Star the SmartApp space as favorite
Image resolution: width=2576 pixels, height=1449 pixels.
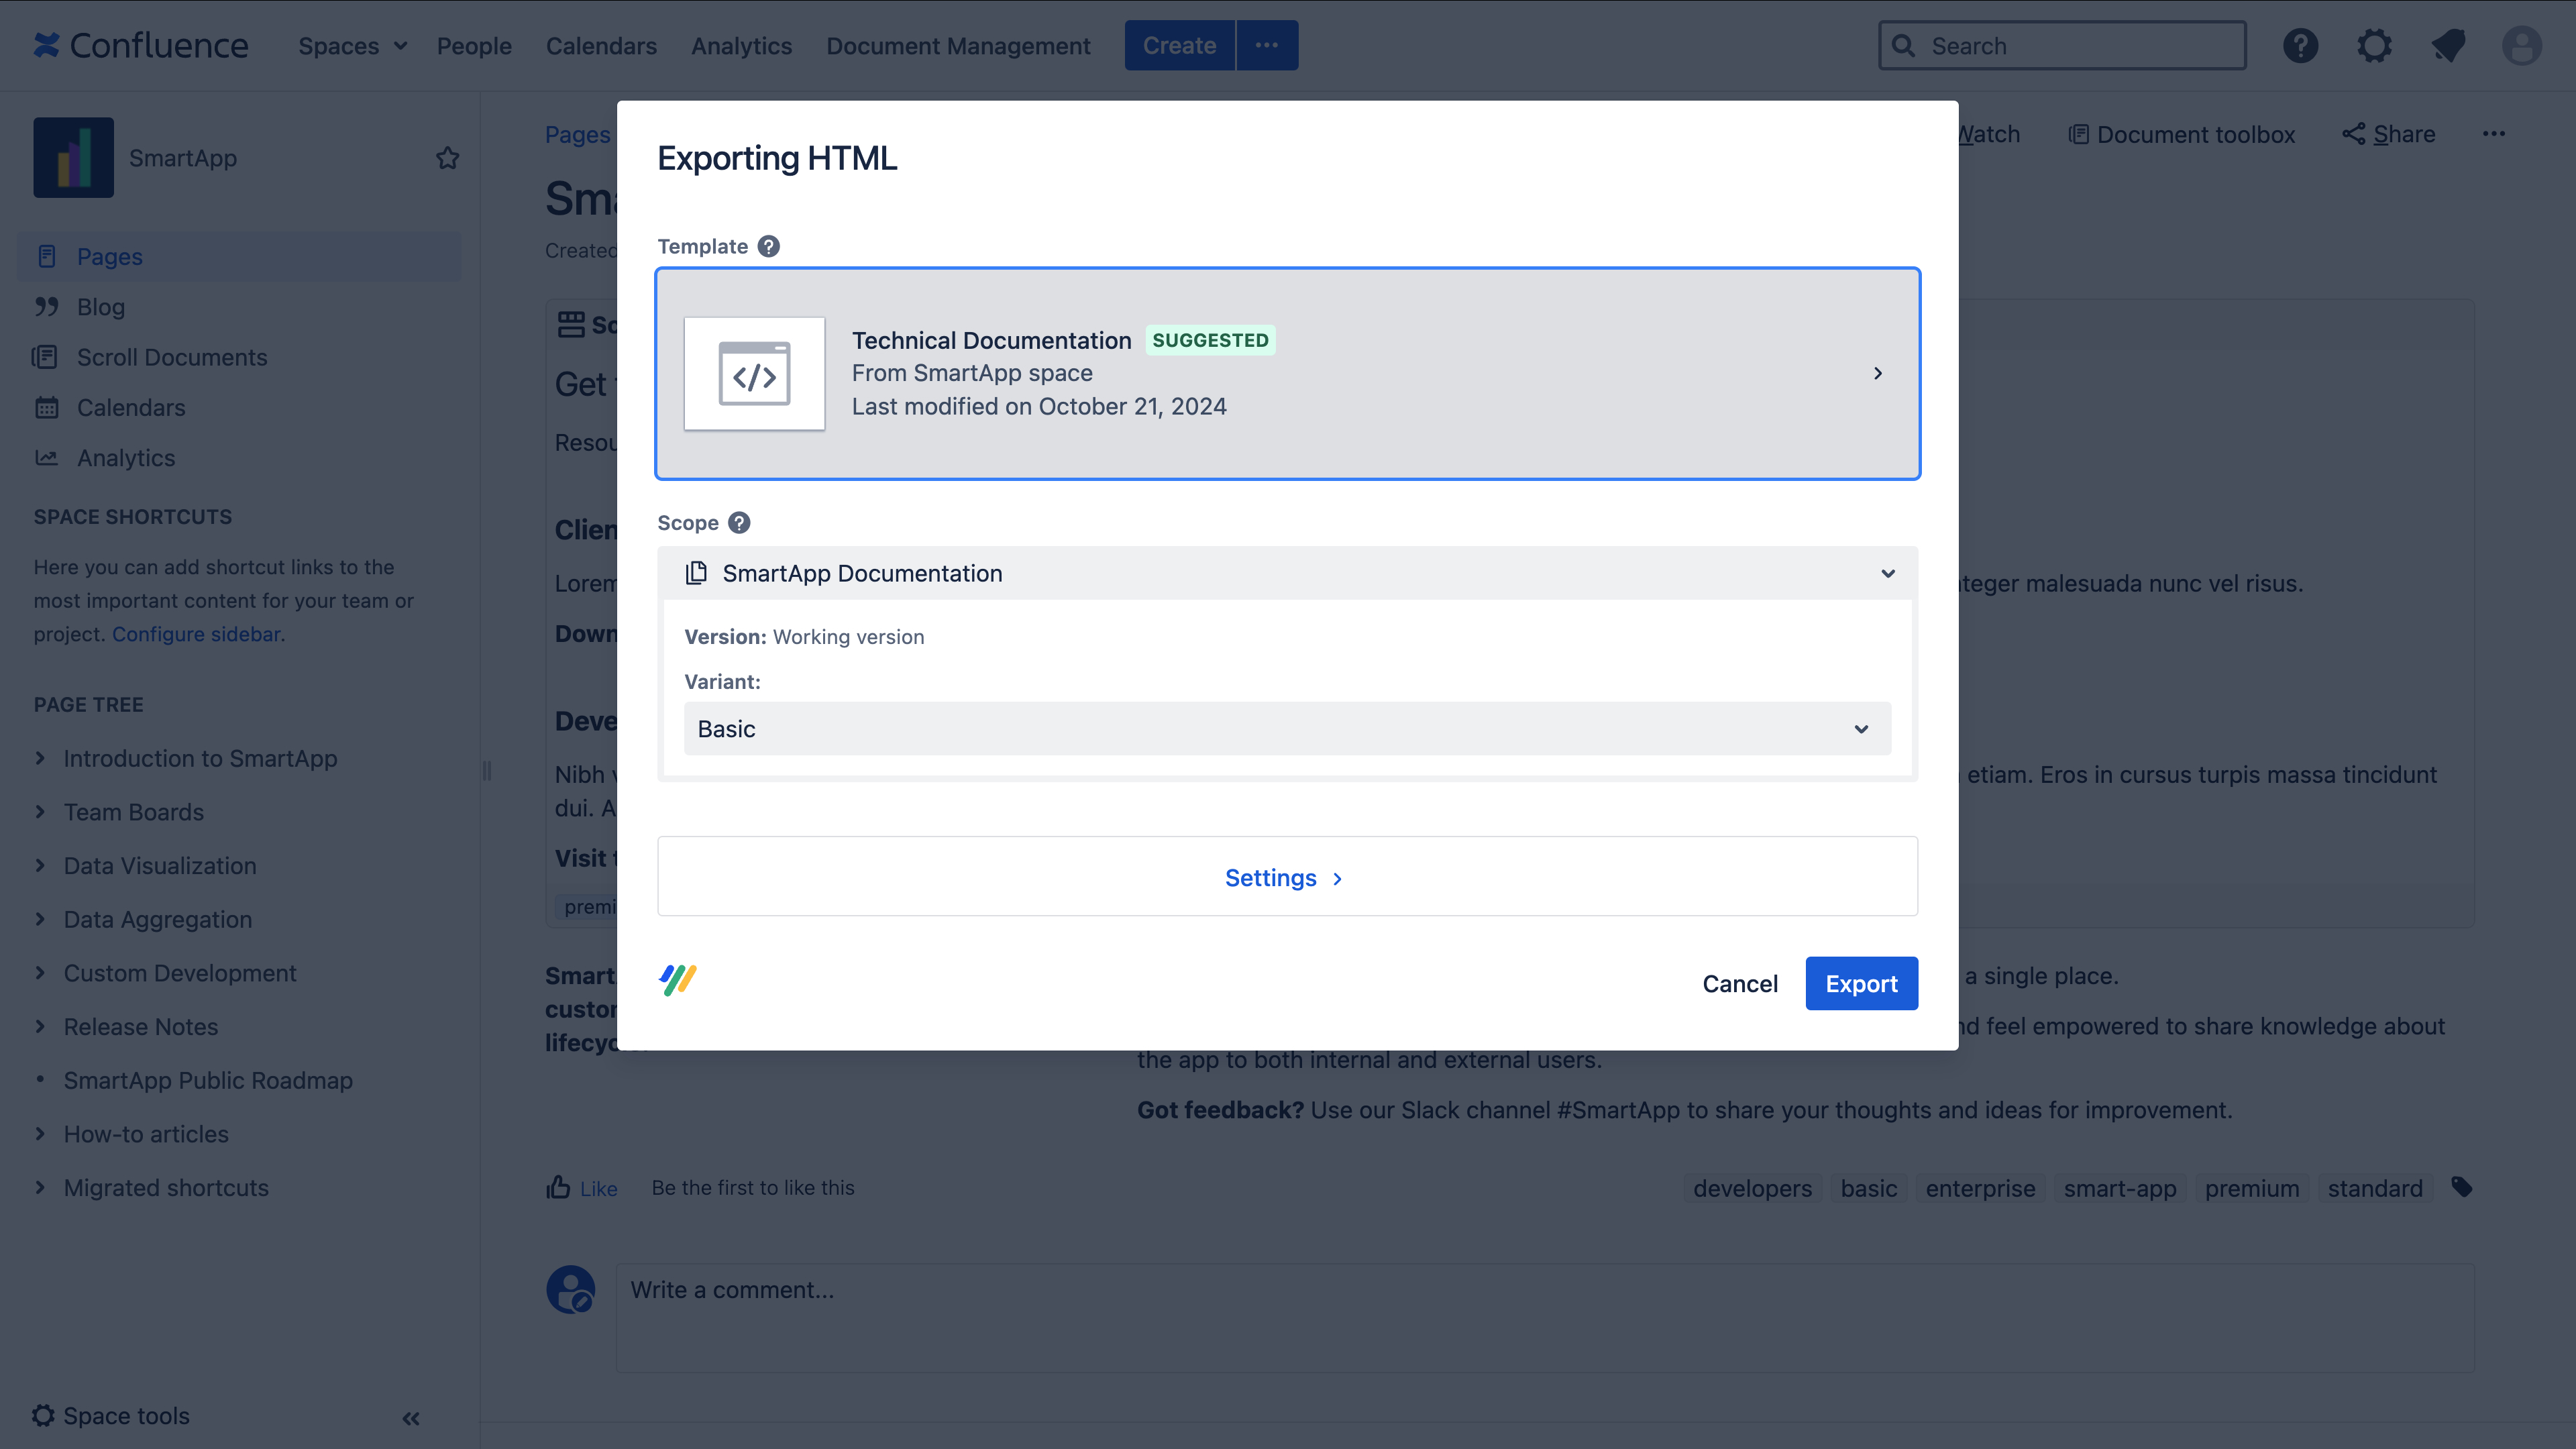coord(447,158)
